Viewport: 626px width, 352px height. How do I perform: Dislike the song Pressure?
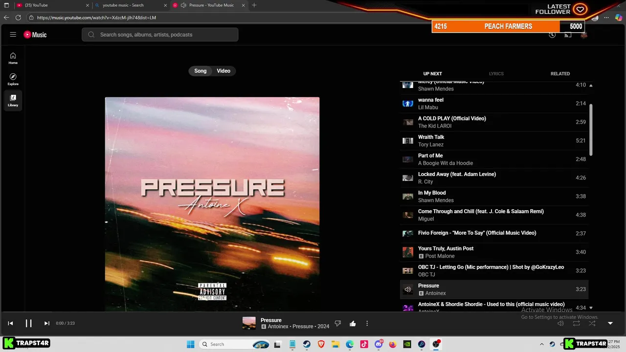[x=337, y=323]
